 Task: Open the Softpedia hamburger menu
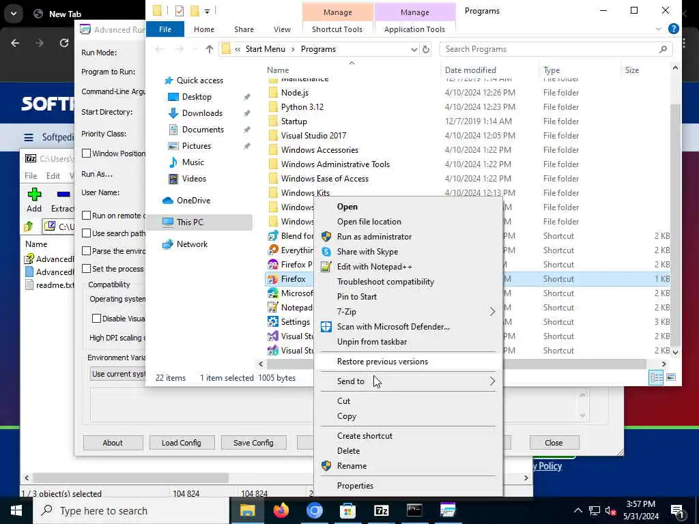pyautogui.click(x=29, y=137)
